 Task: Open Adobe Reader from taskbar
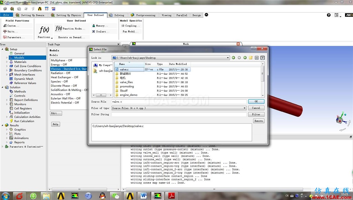[171, 196]
